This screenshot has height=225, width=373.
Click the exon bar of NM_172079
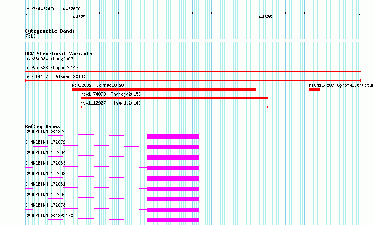173,147
